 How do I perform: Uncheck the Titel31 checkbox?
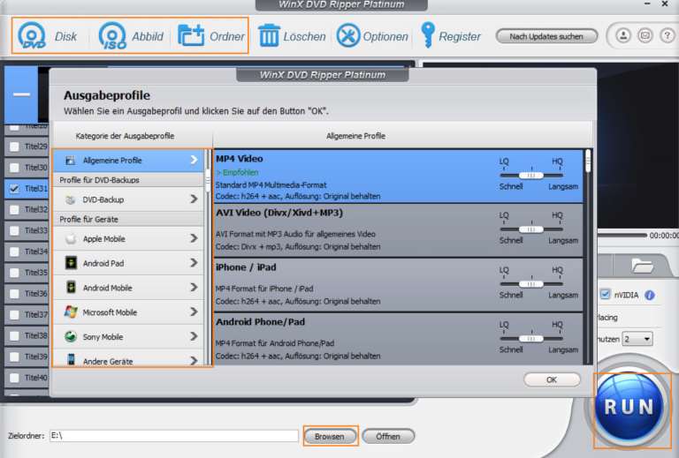(14, 189)
